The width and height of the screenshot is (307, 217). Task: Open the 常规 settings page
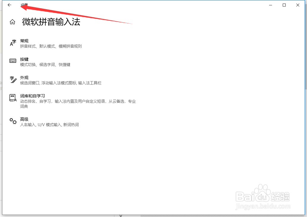pos(24,41)
